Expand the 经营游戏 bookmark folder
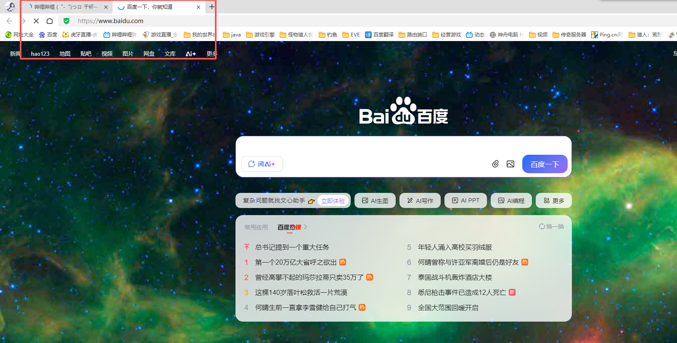 tap(447, 35)
